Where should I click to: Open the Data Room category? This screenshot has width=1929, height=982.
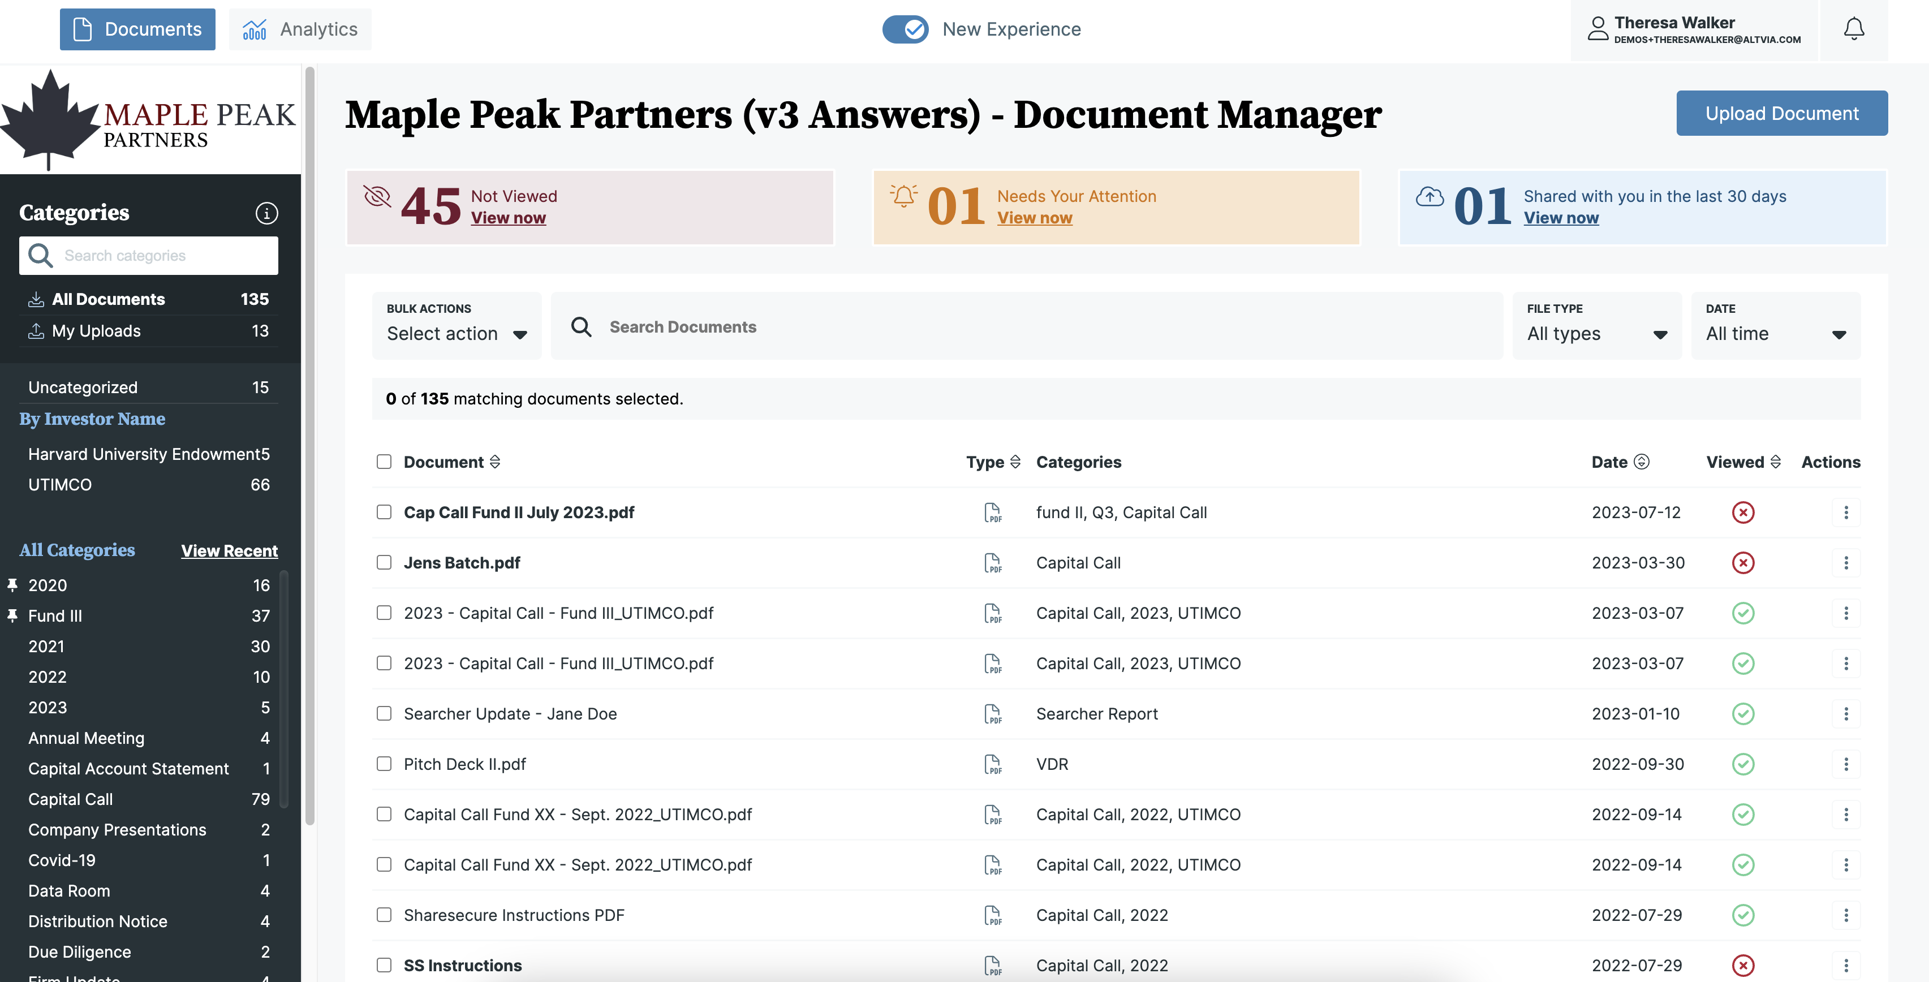[x=148, y=890]
